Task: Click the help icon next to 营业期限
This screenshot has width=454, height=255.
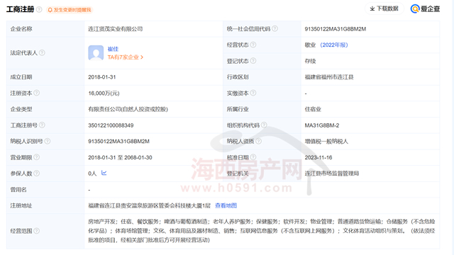Action: (36, 157)
